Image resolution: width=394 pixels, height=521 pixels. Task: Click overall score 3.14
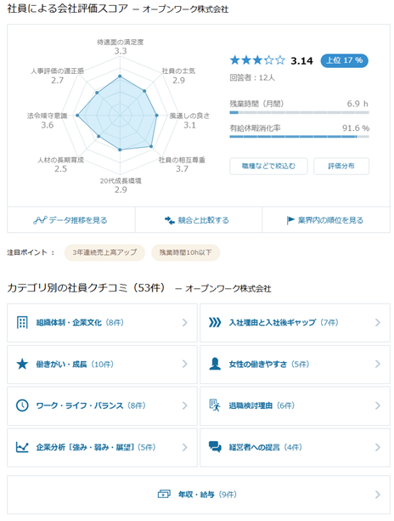click(301, 61)
